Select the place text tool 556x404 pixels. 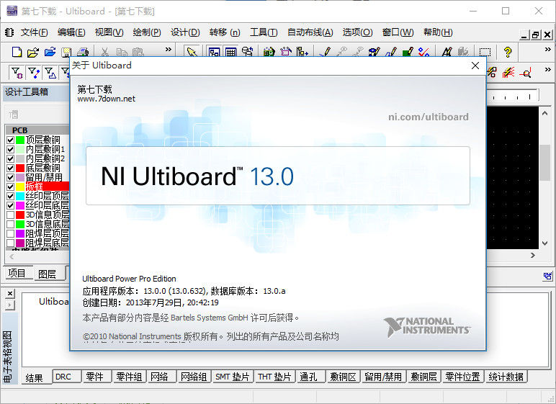coord(447,52)
